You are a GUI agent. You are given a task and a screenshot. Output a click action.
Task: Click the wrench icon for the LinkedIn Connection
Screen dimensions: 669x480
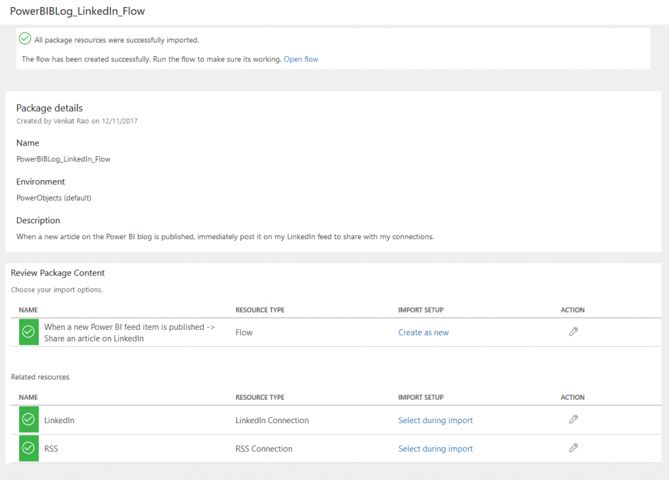coord(573,420)
